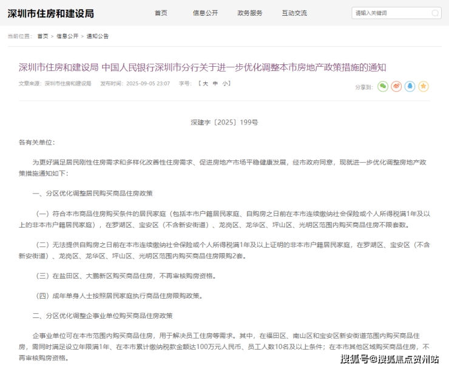Click the search magnifier icon

(x=434, y=13)
